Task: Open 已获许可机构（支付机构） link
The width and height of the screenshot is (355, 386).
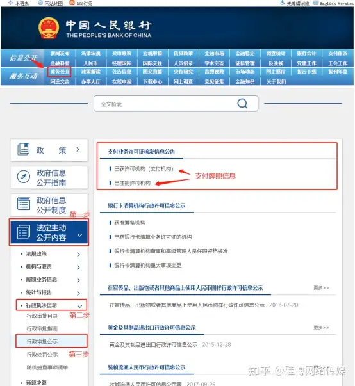Action: point(144,169)
